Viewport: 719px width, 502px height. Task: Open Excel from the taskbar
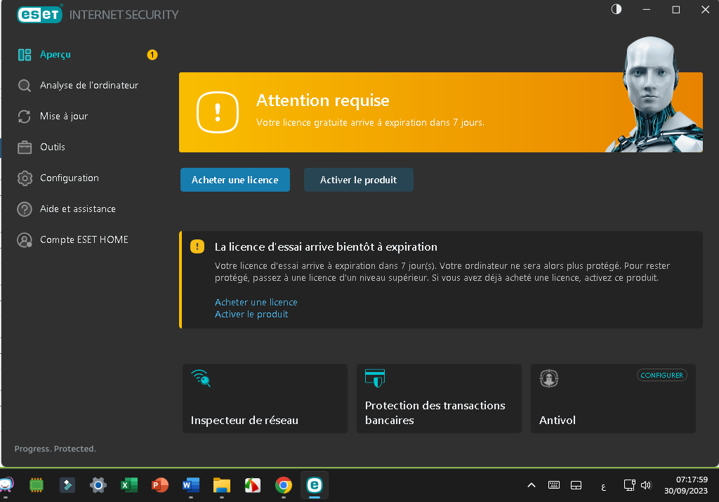pos(129,485)
